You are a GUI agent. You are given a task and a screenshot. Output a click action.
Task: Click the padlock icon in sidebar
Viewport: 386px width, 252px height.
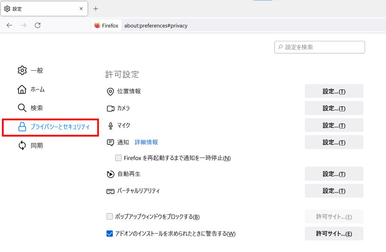(22, 127)
